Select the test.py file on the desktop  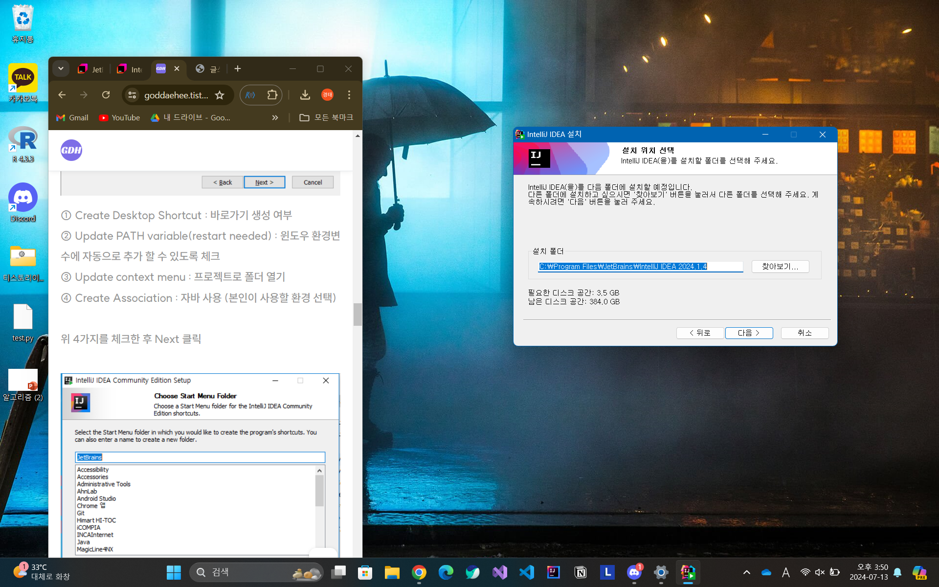click(x=22, y=323)
